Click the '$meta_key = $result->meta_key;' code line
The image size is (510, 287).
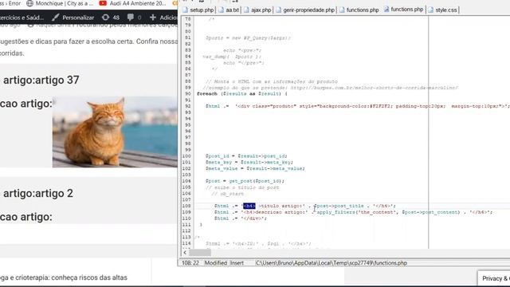[x=249, y=162]
